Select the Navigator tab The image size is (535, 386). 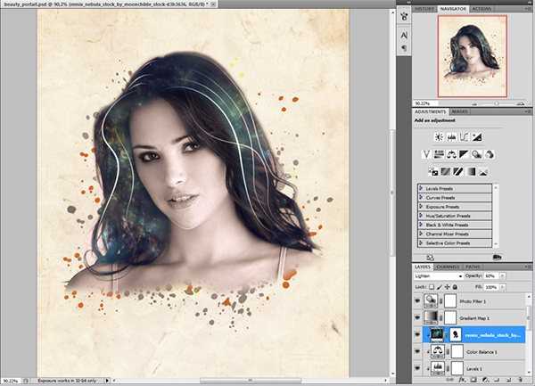pos(453,9)
